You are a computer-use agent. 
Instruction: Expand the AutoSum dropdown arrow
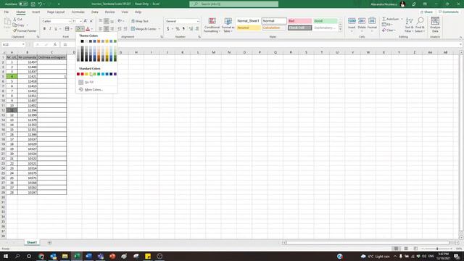click(402, 19)
